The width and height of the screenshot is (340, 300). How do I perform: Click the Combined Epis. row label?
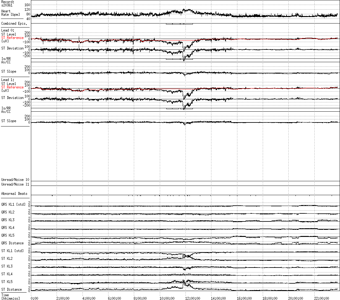(x=14, y=24)
